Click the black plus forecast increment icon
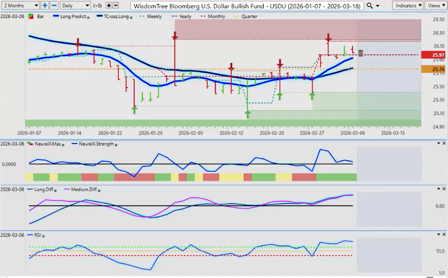 [109, 6]
